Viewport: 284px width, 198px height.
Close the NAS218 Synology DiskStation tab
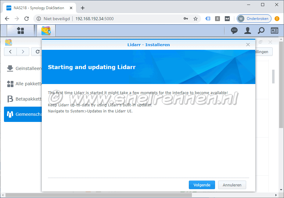pyautogui.click(x=71, y=8)
